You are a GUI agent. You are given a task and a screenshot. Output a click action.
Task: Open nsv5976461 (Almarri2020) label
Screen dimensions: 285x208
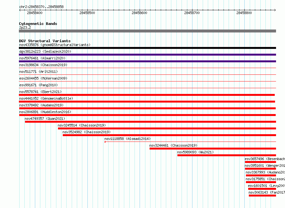point(42,58)
